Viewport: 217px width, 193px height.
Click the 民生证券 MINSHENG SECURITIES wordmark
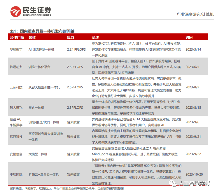click(x=37, y=12)
